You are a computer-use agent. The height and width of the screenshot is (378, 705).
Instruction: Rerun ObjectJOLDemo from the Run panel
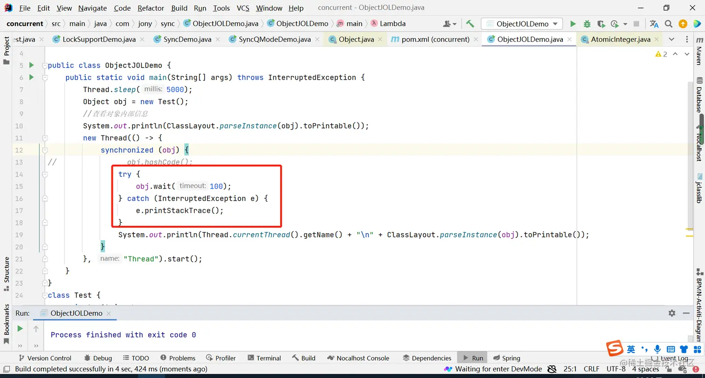(20, 329)
